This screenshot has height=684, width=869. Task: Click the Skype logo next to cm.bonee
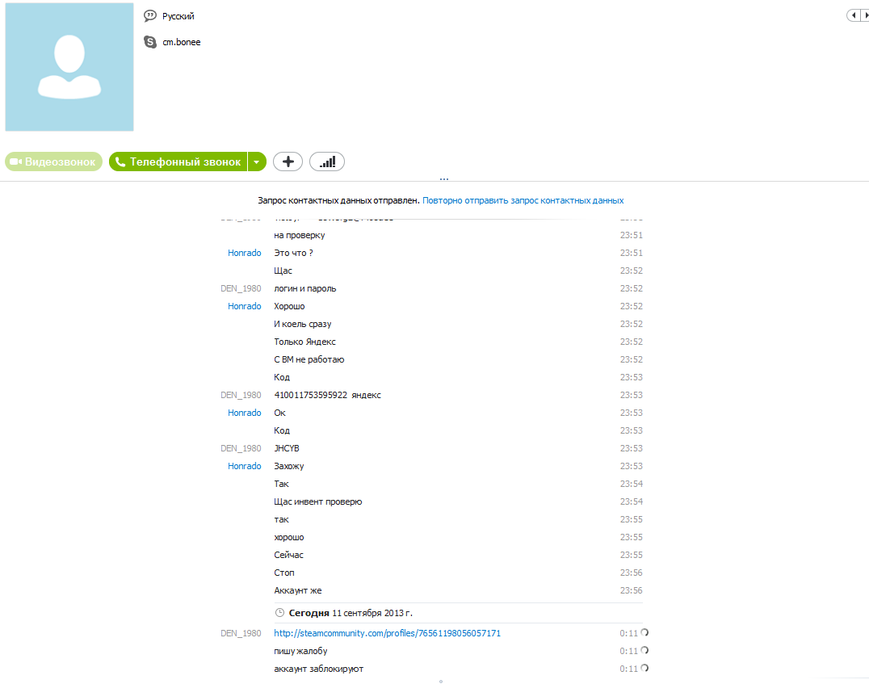[150, 42]
